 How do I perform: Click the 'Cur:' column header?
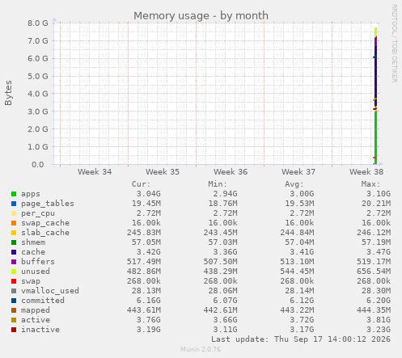pyautogui.click(x=141, y=184)
